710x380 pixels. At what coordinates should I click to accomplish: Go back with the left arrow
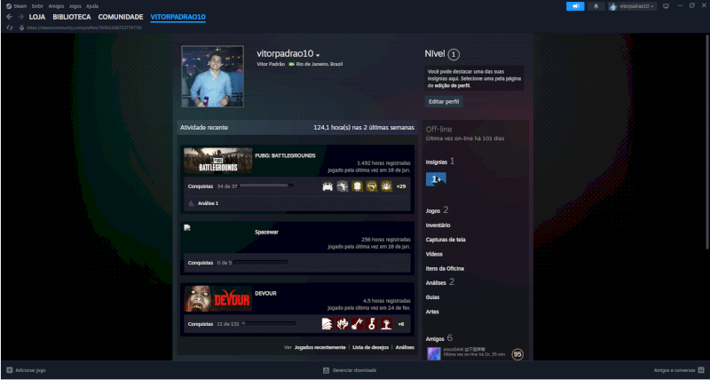pos(10,17)
